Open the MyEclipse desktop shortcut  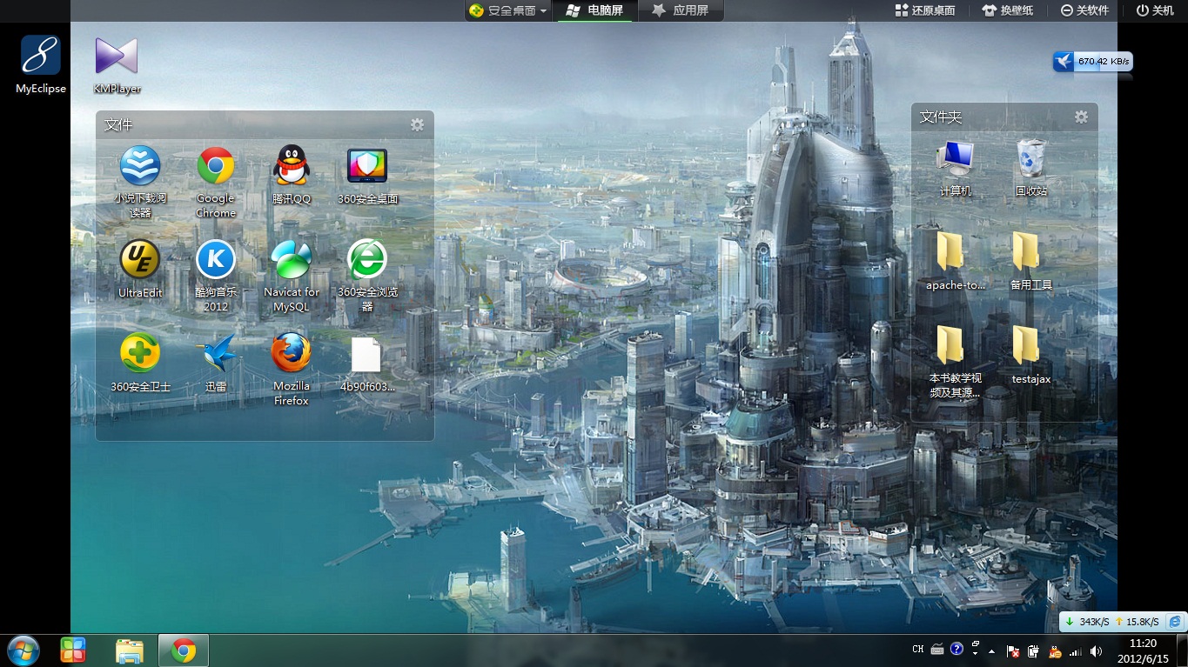click(41, 64)
